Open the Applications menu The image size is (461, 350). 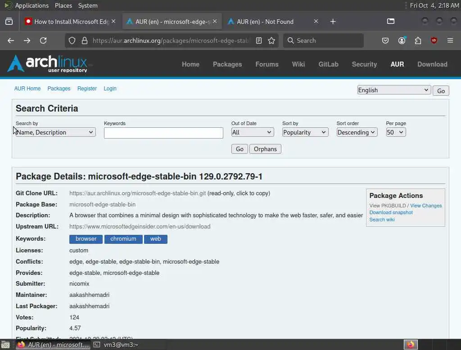click(32, 5)
